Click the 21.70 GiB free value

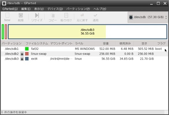coord(147,59)
